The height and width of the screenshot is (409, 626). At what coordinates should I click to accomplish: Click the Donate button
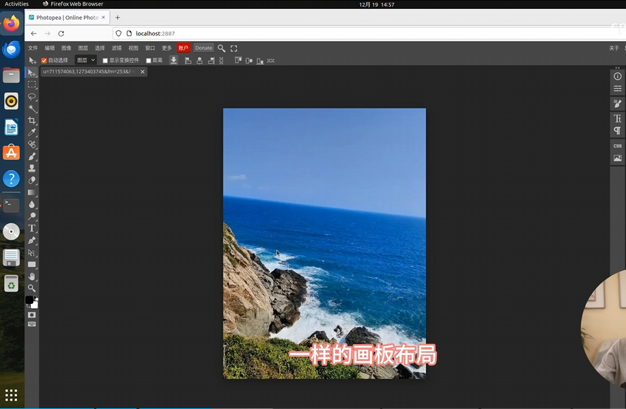point(203,48)
